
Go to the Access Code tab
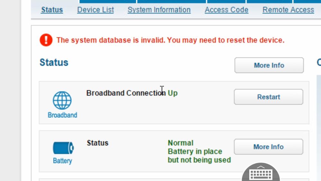click(x=227, y=10)
